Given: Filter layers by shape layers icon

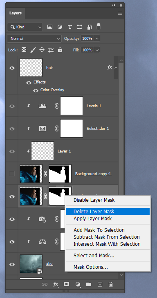Looking at the screenshot, I should [x=79, y=27].
